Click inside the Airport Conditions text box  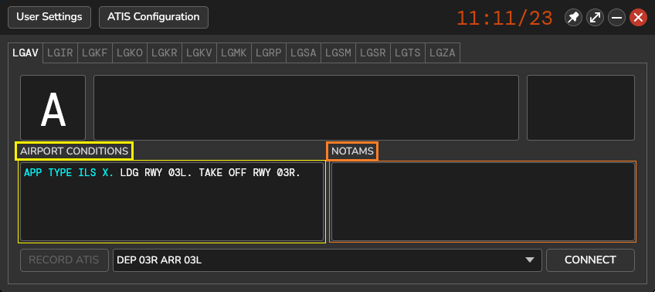[x=171, y=202]
